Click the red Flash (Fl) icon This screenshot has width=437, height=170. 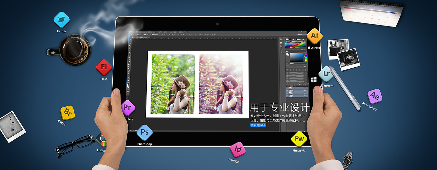[x=104, y=67]
